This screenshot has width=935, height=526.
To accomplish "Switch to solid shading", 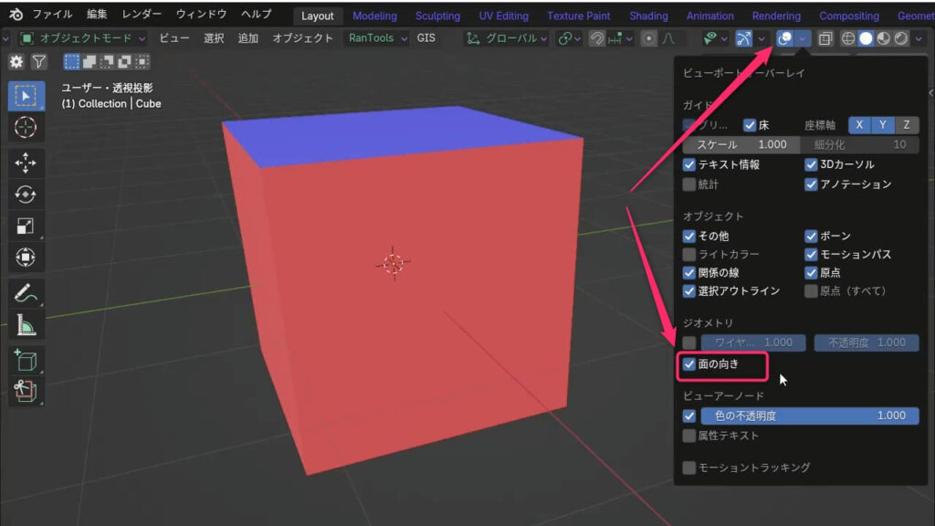I will coord(866,38).
